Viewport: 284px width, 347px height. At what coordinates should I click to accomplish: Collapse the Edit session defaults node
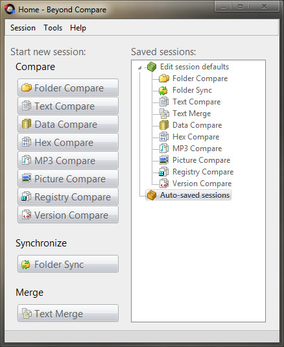[139, 67]
